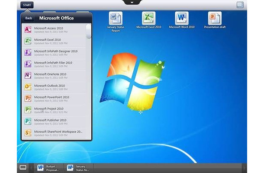This screenshot has width=264, height=173.
Task: Select "Microsoft Project 2010" label
Action: (x=49, y=109)
